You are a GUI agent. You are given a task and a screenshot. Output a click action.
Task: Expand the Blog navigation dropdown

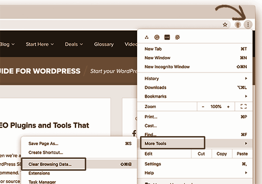tap(7, 44)
